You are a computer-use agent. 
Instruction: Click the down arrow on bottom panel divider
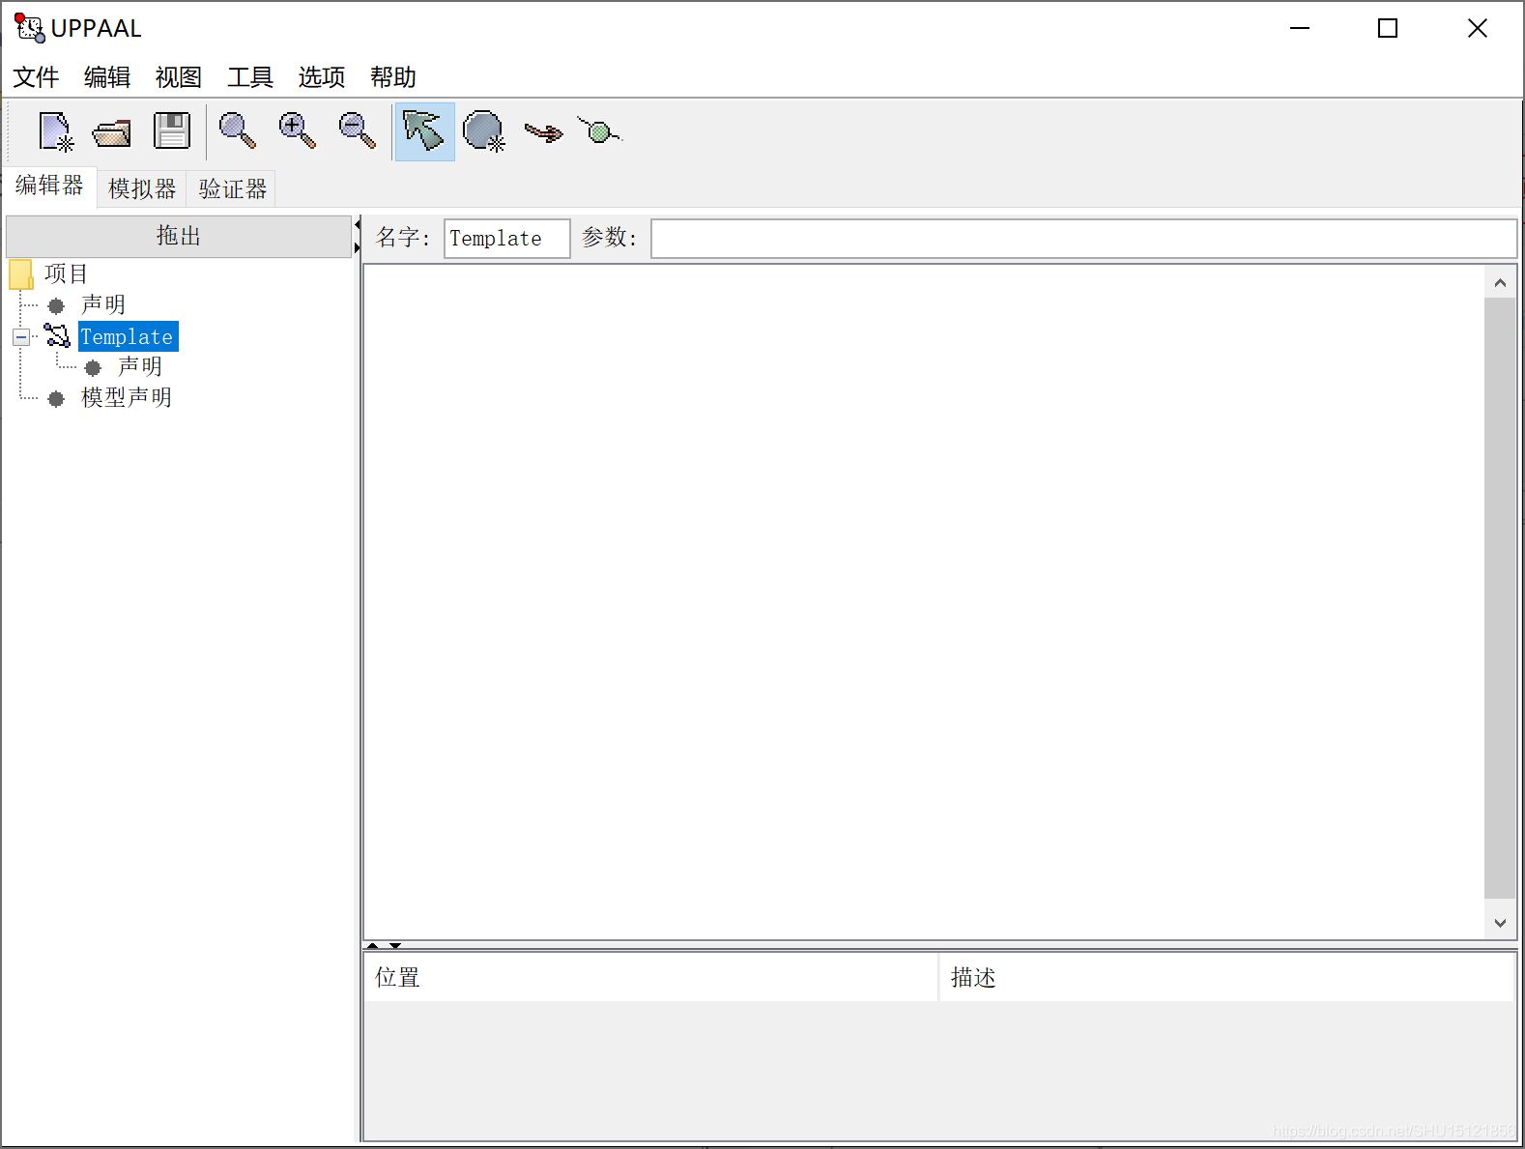pos(395,945)
